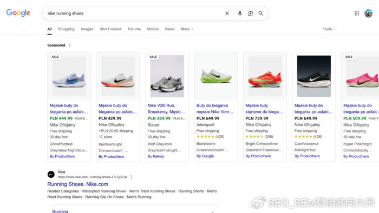Submit search with the magnifying glass icon
The image size is (379, 213).
(x=261, y=14)
